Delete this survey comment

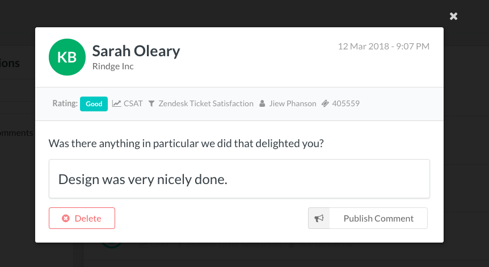82,218
